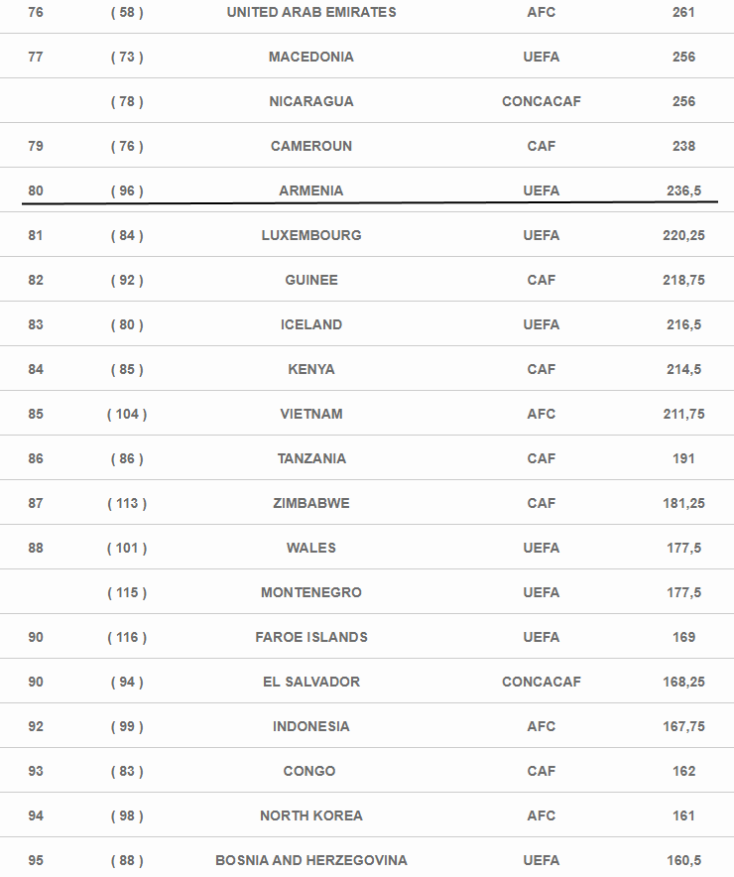Click the FAROE ISLANDS name
Viewport: 734px width, 877px height.
(311, 638)
